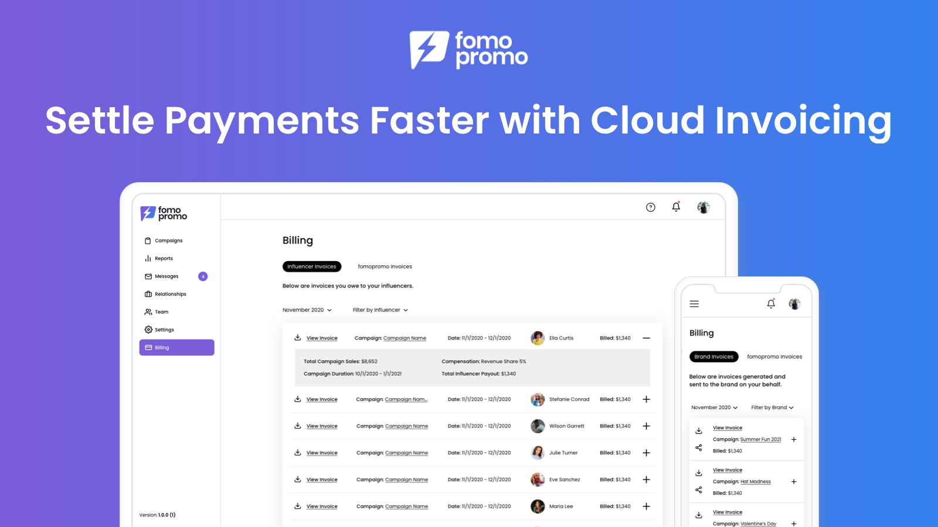Download Julie Turner invoice via download icon

[x=297, y=453]
